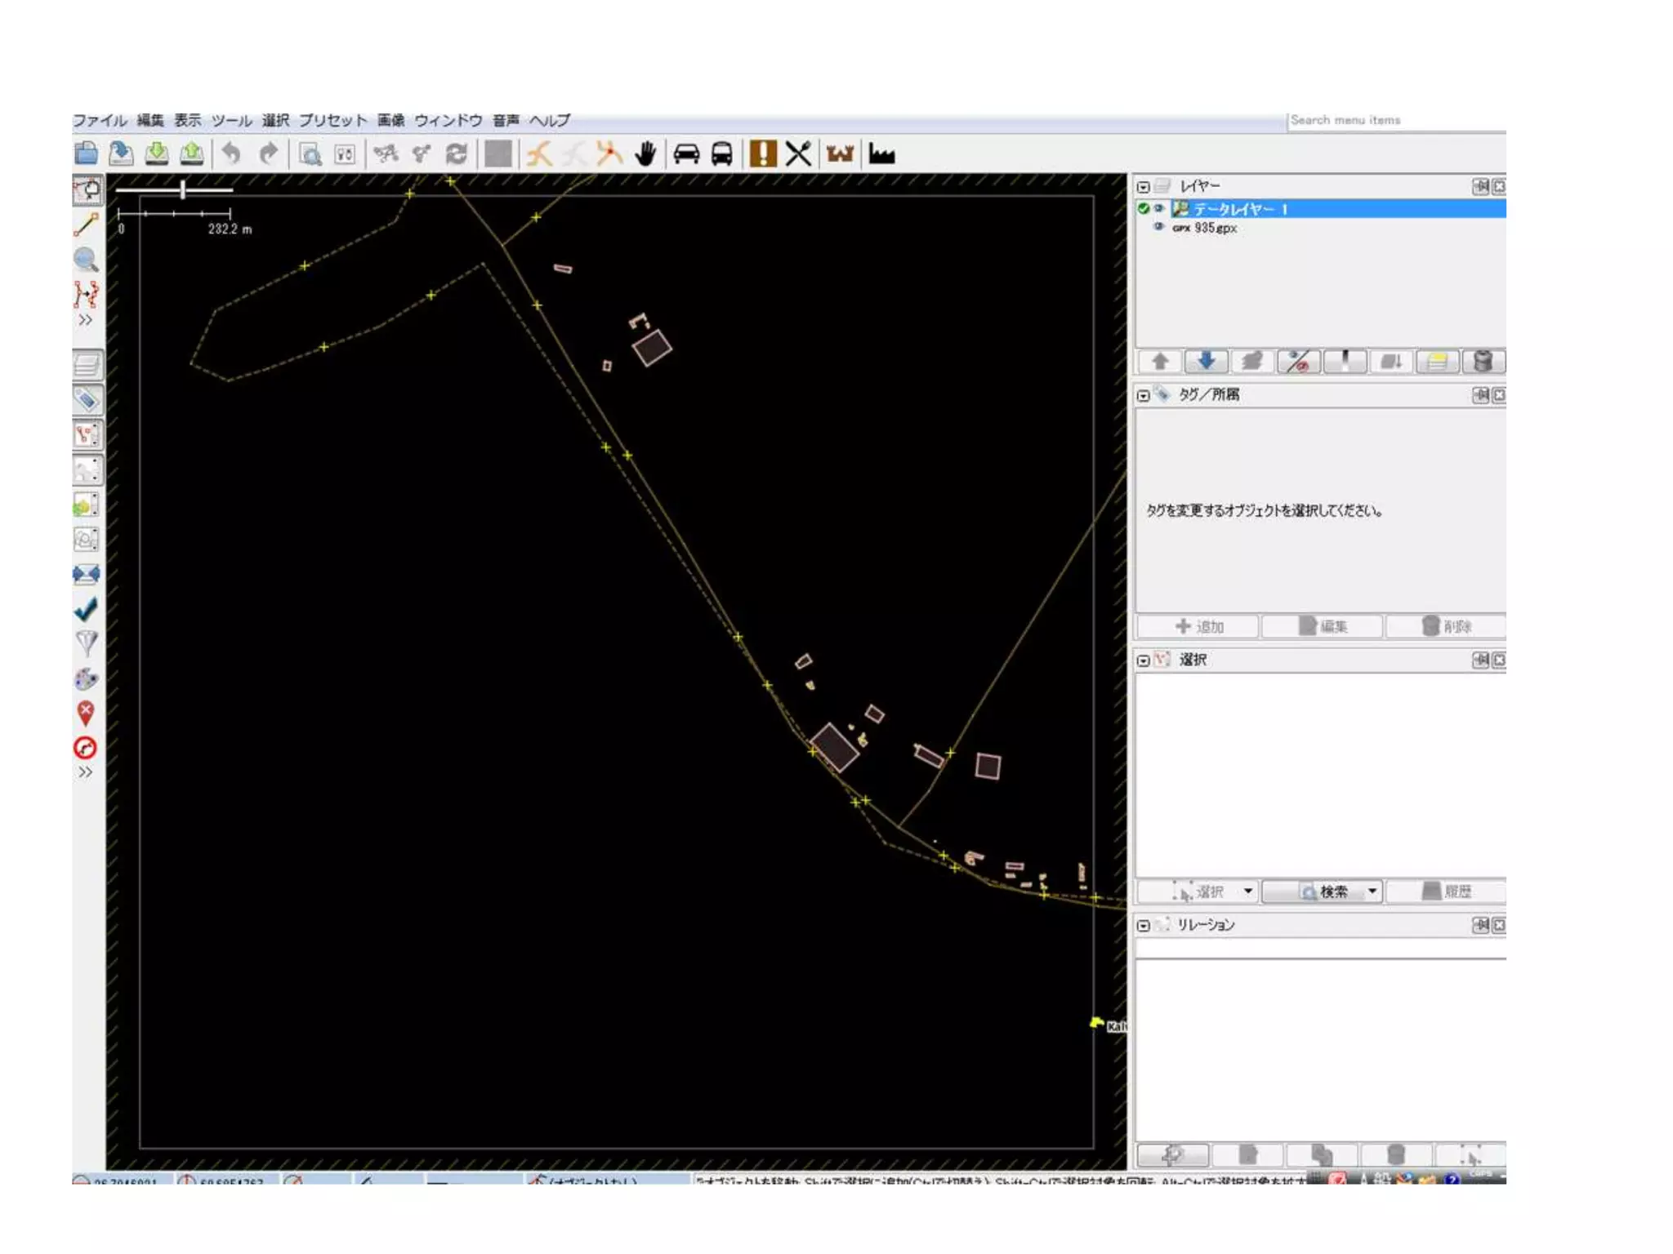Open the ファイル menu
The width and height of the screenshot is (1673, 1254).
pos(100,120)
